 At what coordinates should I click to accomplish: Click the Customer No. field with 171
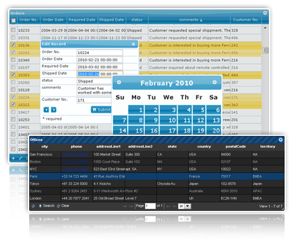[x=94, y=101]
